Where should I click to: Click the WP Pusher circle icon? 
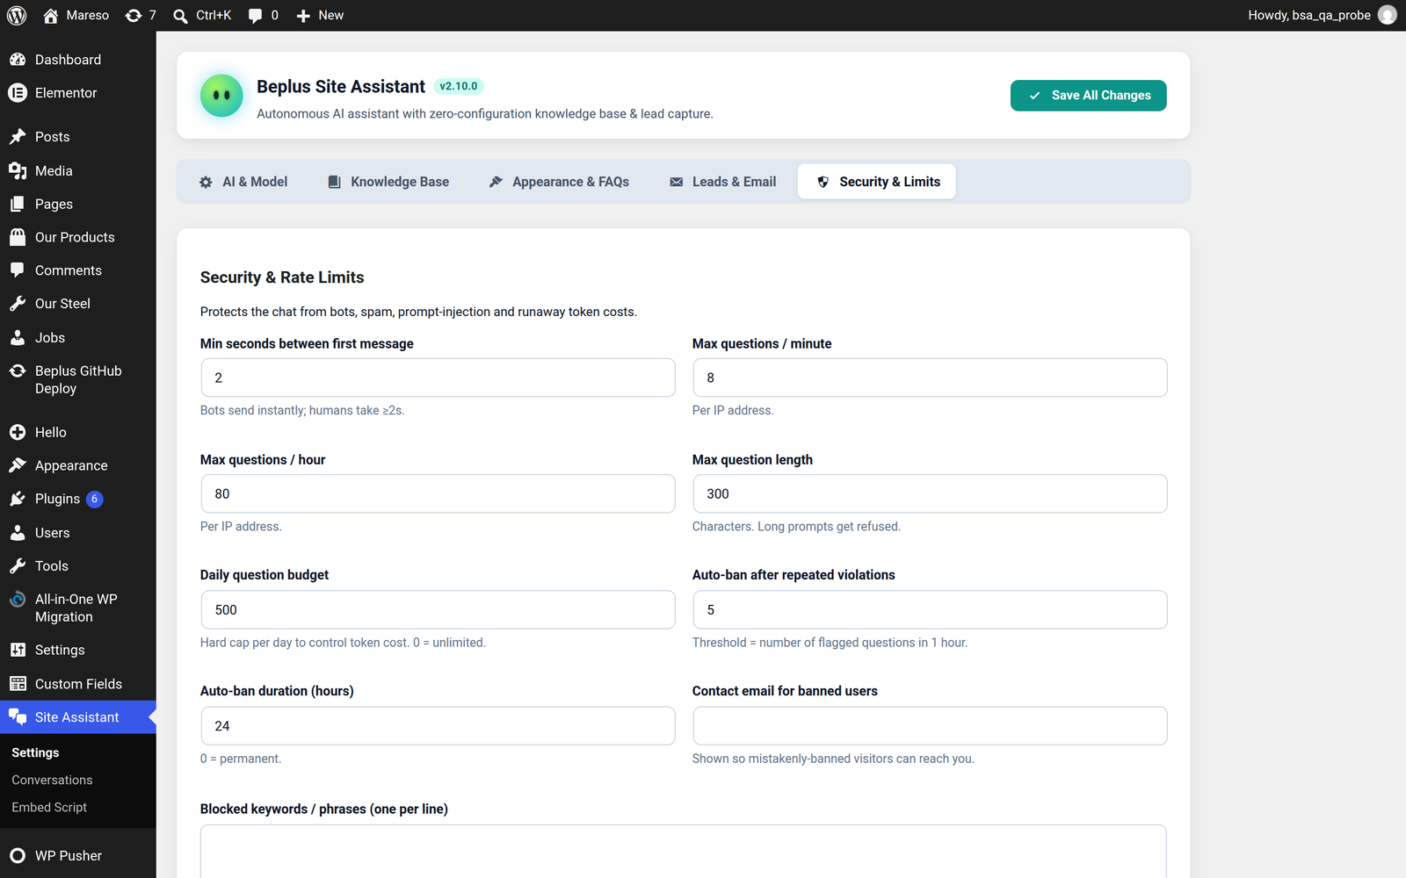[x=18, y=856]
